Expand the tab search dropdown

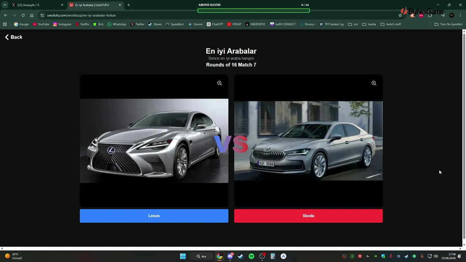(x=5, y=5)
